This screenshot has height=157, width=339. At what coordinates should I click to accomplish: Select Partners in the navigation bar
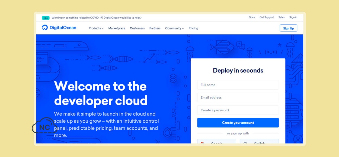click(x=155, y=28)
